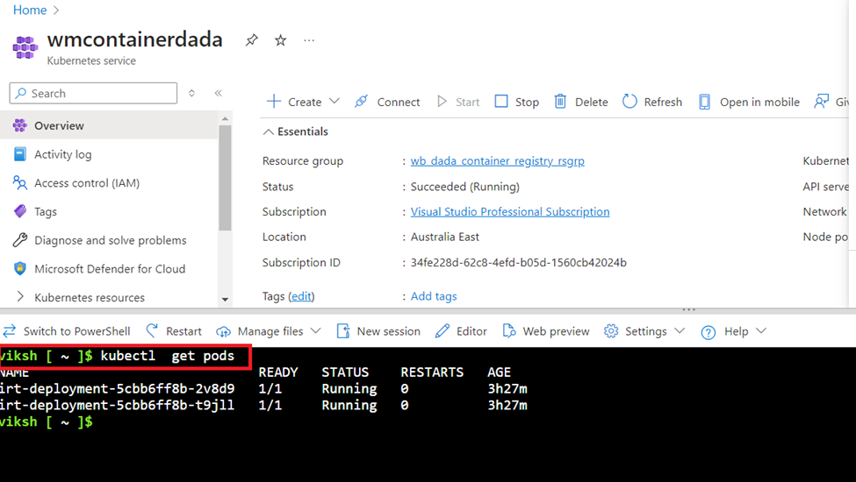
Task: Open Manage files dropdown chevron
Action: click(315, 330)
